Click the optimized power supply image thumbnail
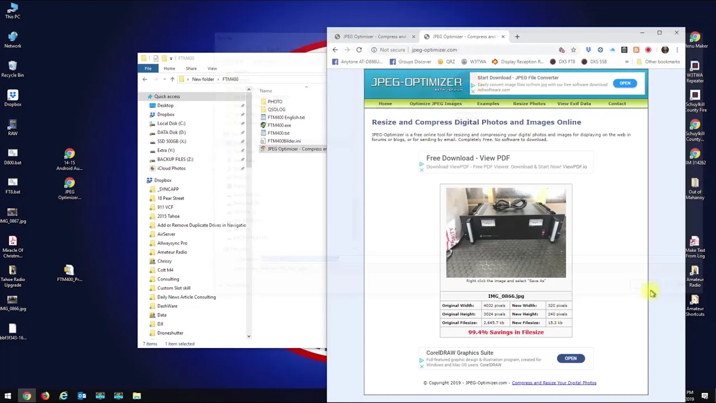 tap(506, 232)
